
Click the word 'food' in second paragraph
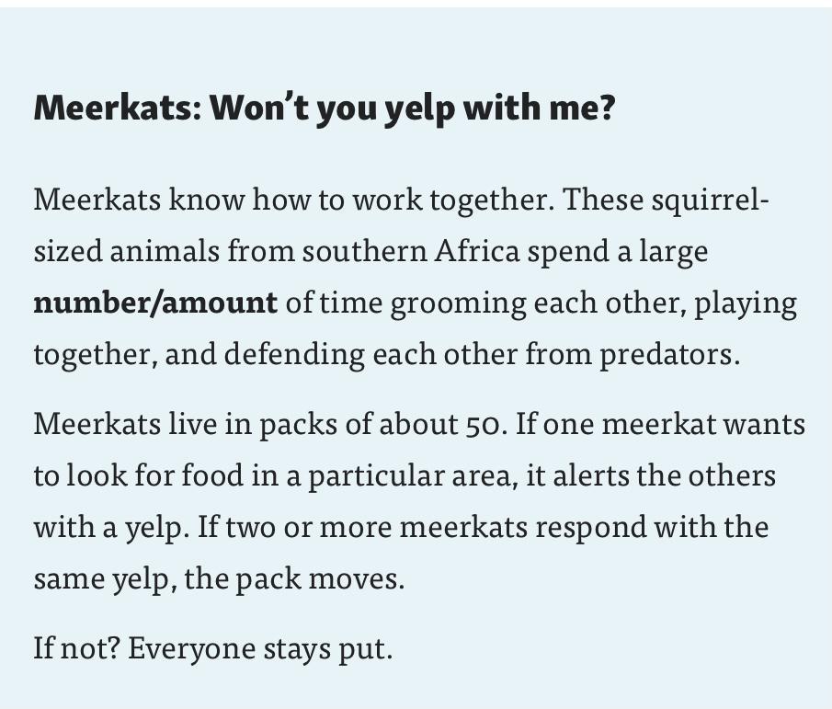[212, 475]
